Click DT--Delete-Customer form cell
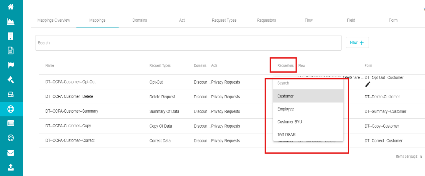 (x=382, y=97)
